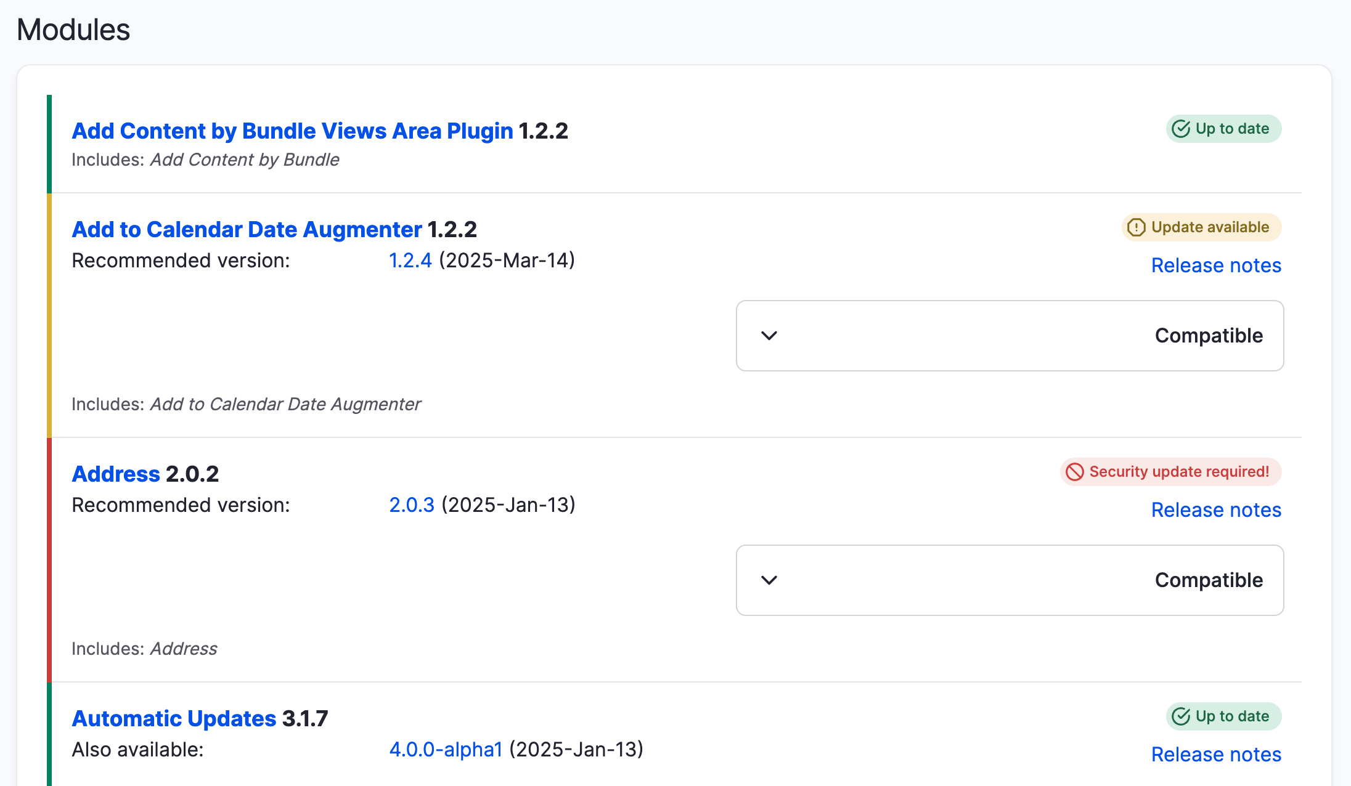Open the 4.0.0-alpha1 release link

pyautogui.click(x=445, y=750)
